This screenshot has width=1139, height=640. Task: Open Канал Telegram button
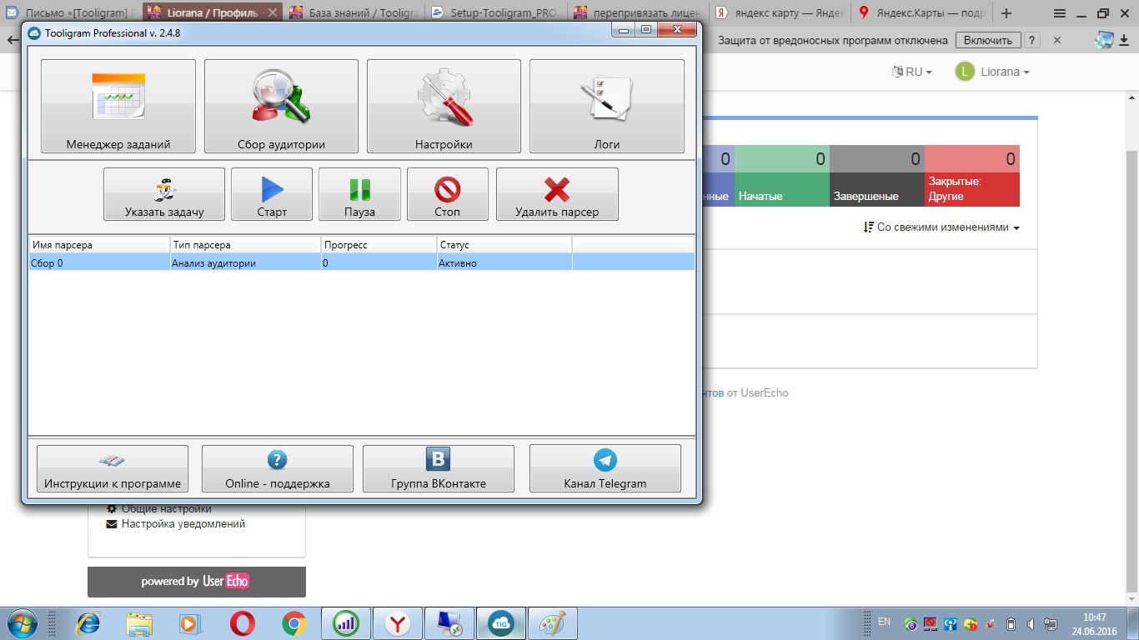coord(605,468)
